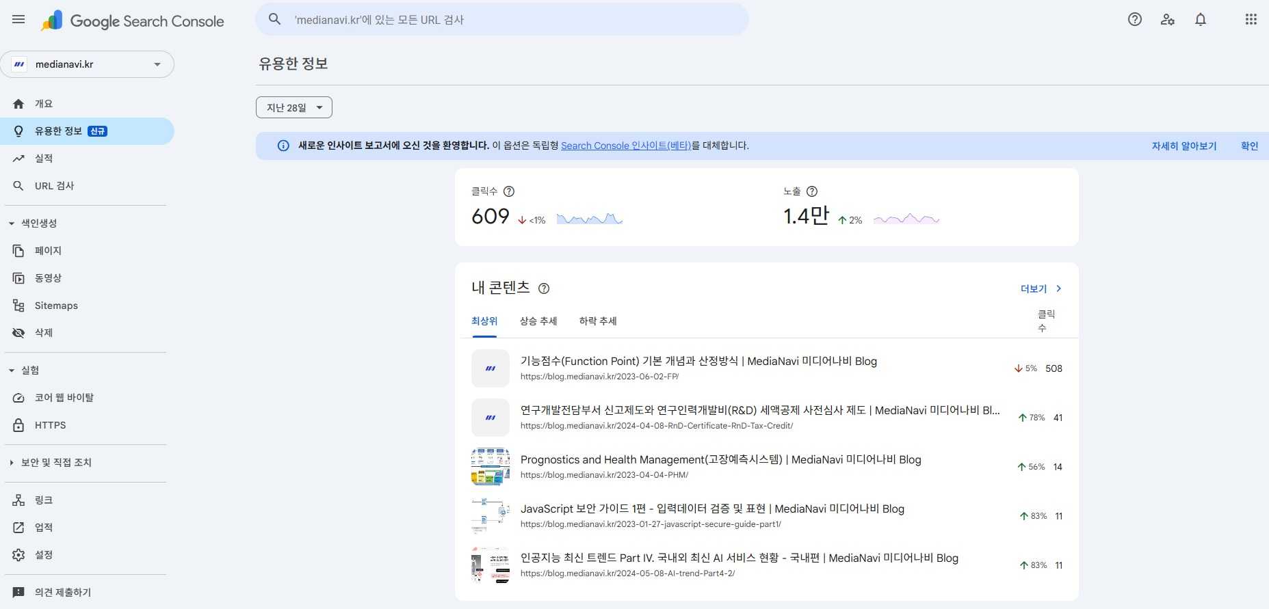Click the 링크 network icon
Image resolution: width=1269 pixels, height=609 pixels.
(18, 500)
